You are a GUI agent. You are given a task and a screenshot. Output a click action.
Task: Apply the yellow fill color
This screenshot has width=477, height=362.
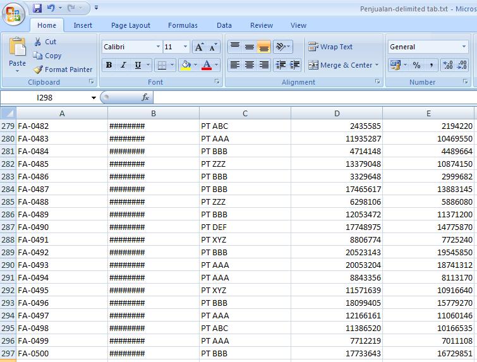pos(186,65)
